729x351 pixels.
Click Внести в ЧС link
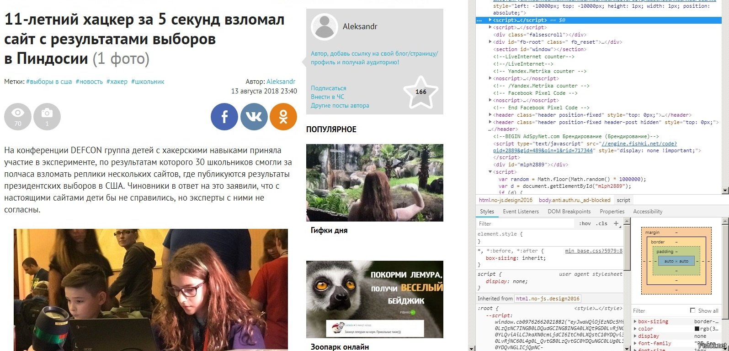[x=328, y=97]
